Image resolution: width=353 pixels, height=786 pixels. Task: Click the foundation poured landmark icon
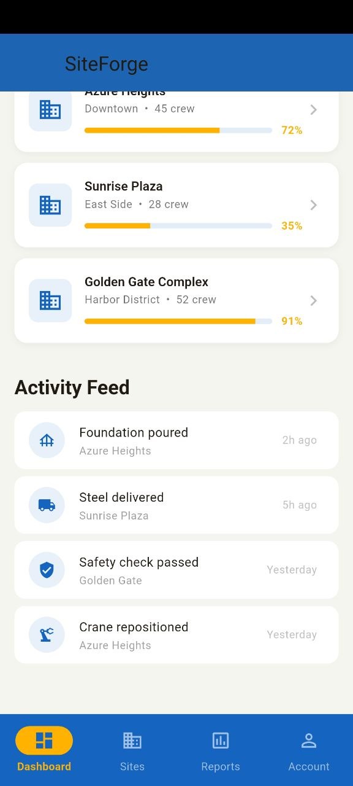(x=47, y=440)
